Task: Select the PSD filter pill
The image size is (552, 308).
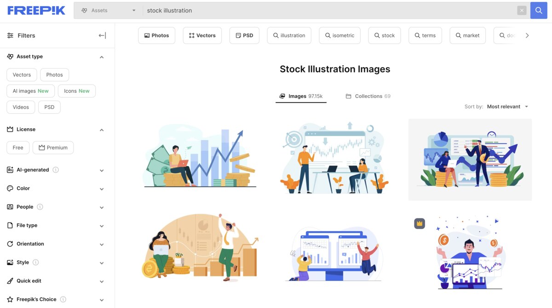Action: coord(244,34)
